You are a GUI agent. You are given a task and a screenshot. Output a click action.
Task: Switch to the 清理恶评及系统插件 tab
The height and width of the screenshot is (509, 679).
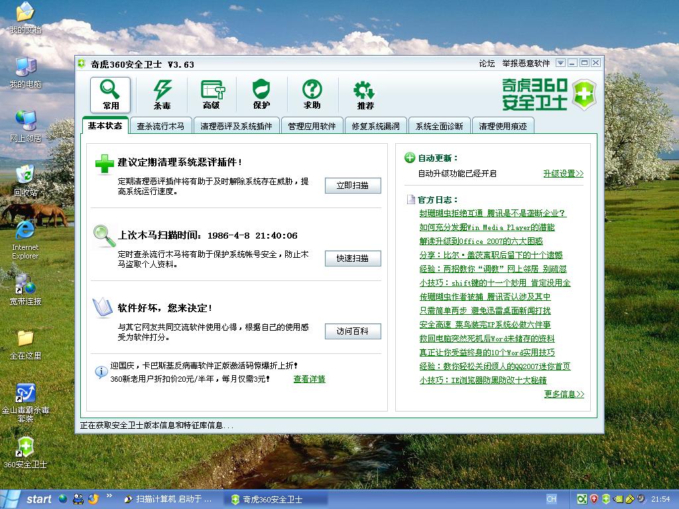click(237, 126)
